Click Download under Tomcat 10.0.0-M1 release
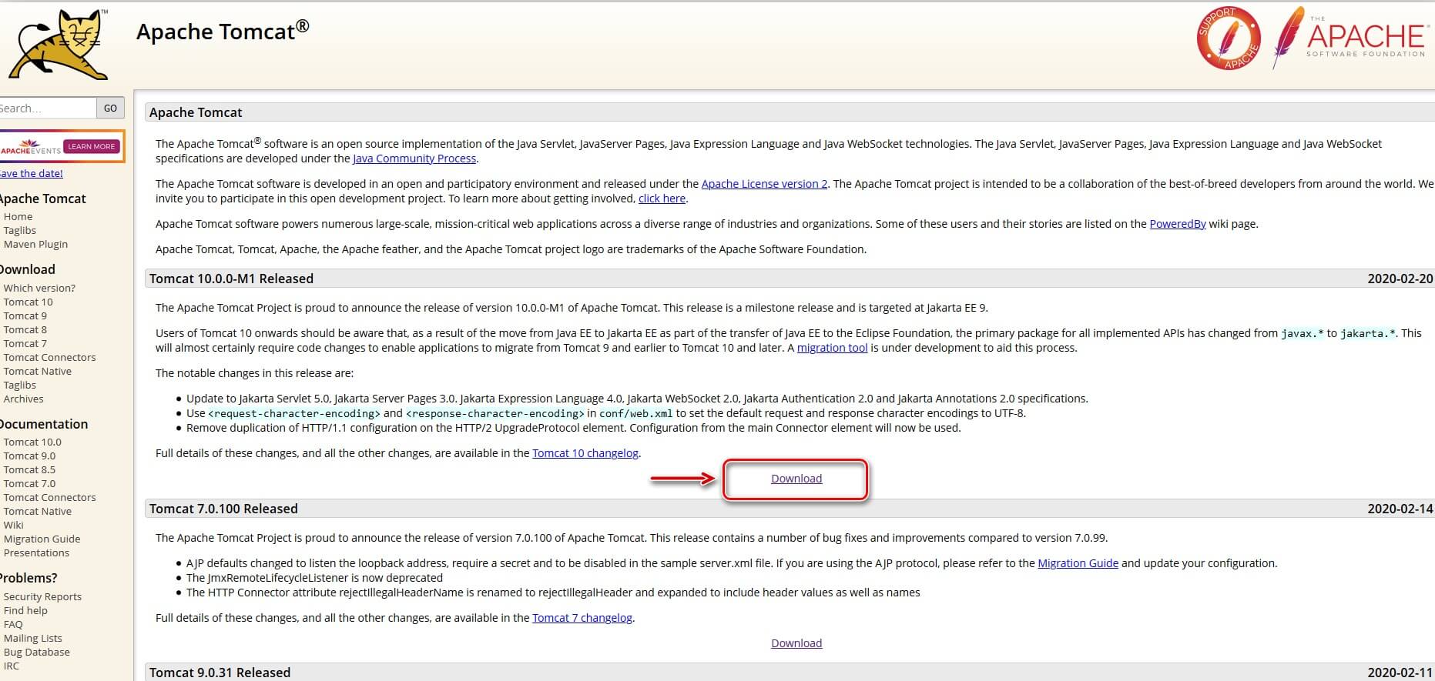The image size is (1435, 681). pyautogui.click(x=796, y=479)
